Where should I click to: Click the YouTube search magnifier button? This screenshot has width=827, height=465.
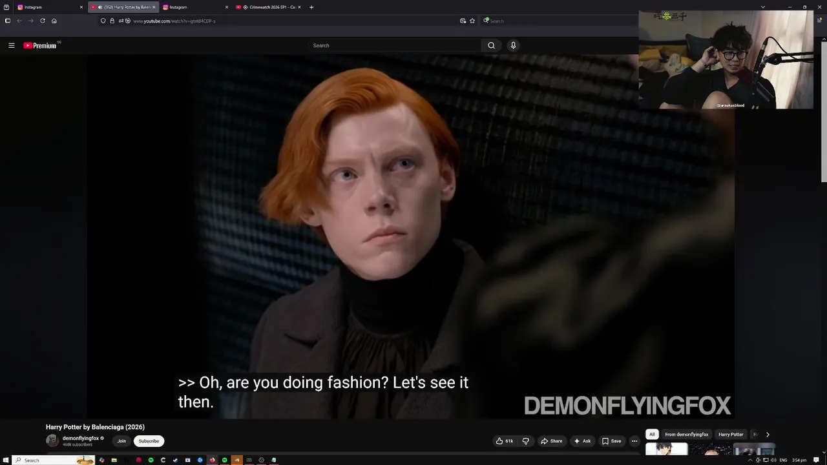(491, 45)
